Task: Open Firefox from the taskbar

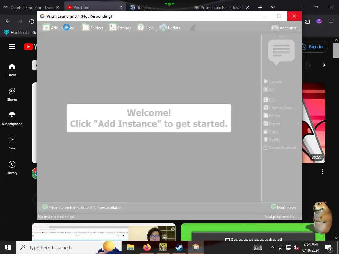Action: (x=147, y=247)
